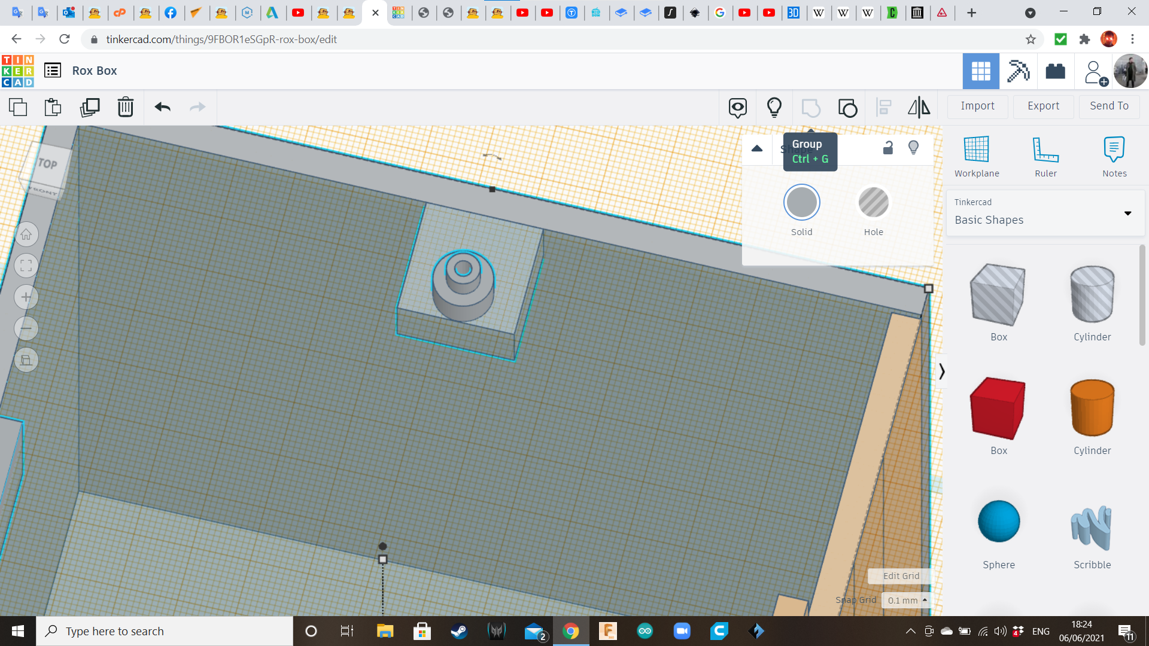The width and height of the screenshot is (1149, 646).
Task: Switch the shape to Hole mode
Action: [x=873, y=203]
